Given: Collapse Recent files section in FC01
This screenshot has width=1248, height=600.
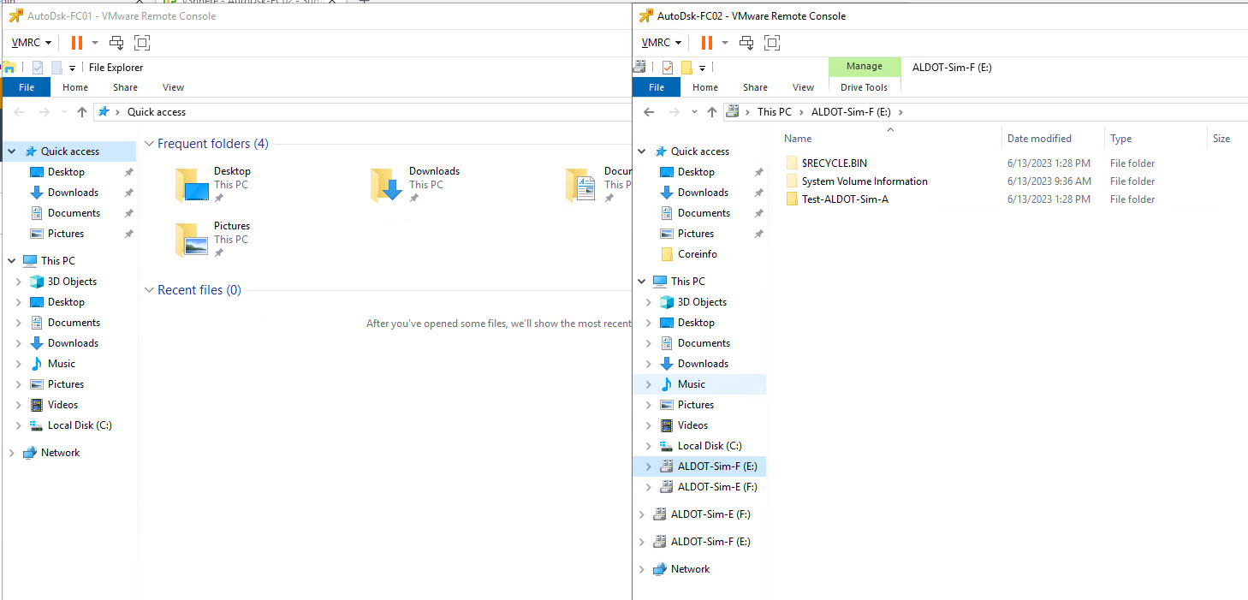Looking at the screenshot, I should (148, 290).
